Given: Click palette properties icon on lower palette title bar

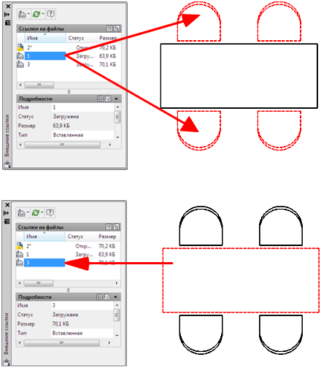Looking at the screenshot, I should [7, 221].
